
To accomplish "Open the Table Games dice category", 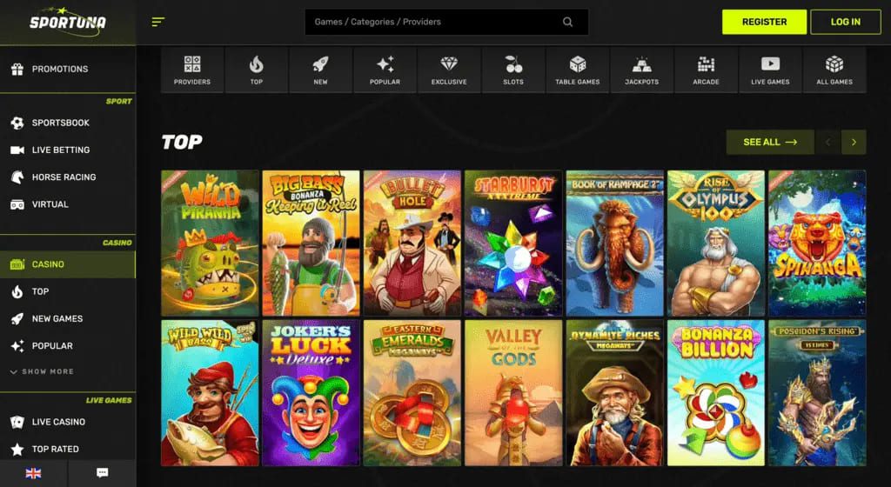I will 578,70.
